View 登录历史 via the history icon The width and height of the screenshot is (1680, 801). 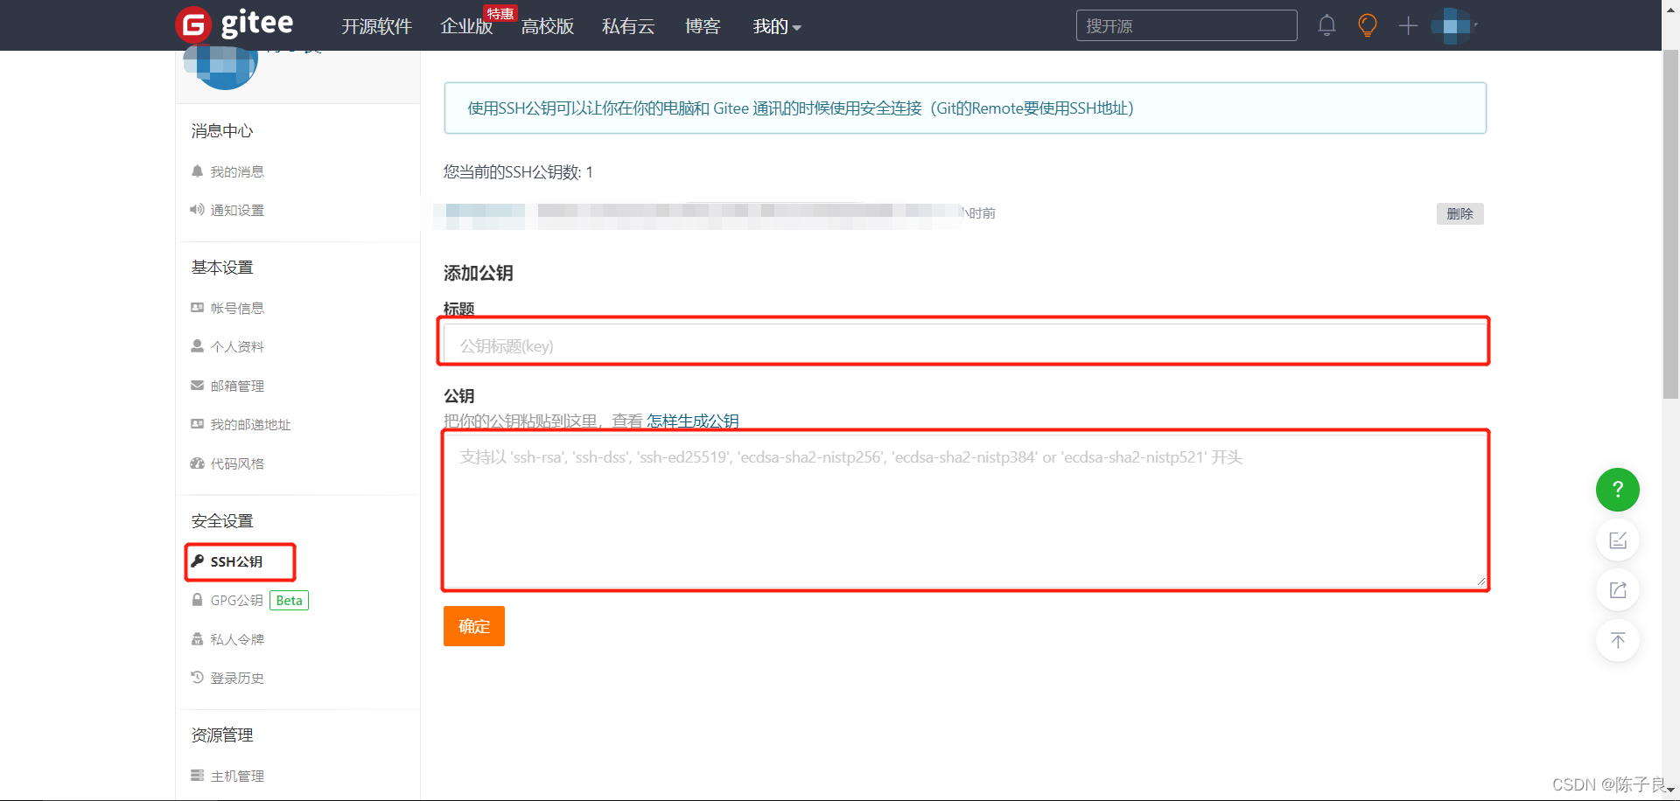pyautogui.click(x=236, y=678)
